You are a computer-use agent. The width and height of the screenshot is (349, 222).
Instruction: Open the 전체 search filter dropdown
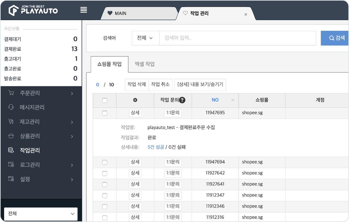point(145,38)
